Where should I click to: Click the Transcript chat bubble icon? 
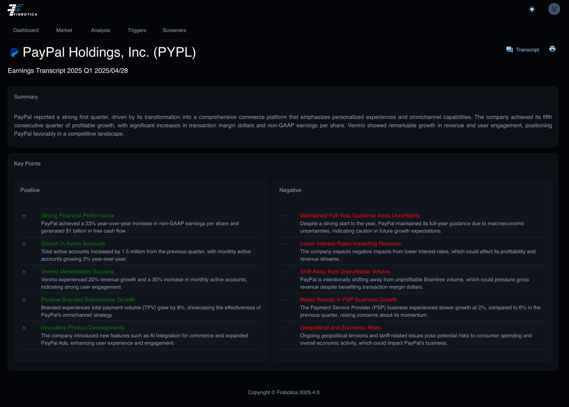[x=509, y=50]
